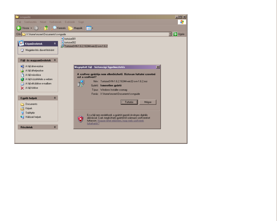Select the tortoise002 file
The image size is (277, 221).
[70, 42]
